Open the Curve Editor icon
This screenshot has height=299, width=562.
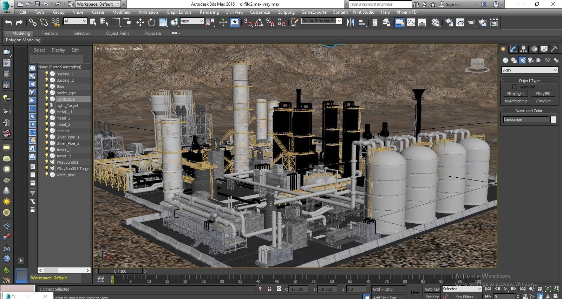(x=411, y=22)
